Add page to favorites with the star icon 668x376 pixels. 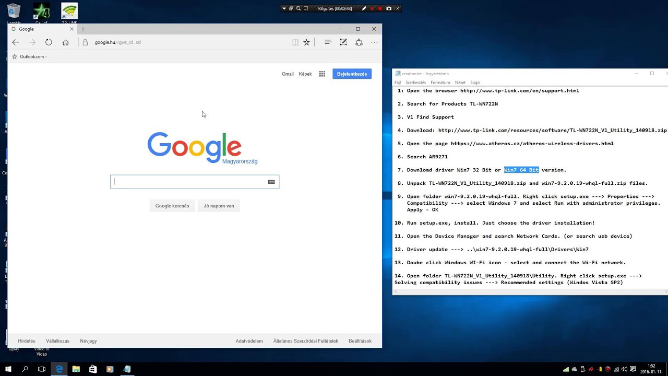307,42
